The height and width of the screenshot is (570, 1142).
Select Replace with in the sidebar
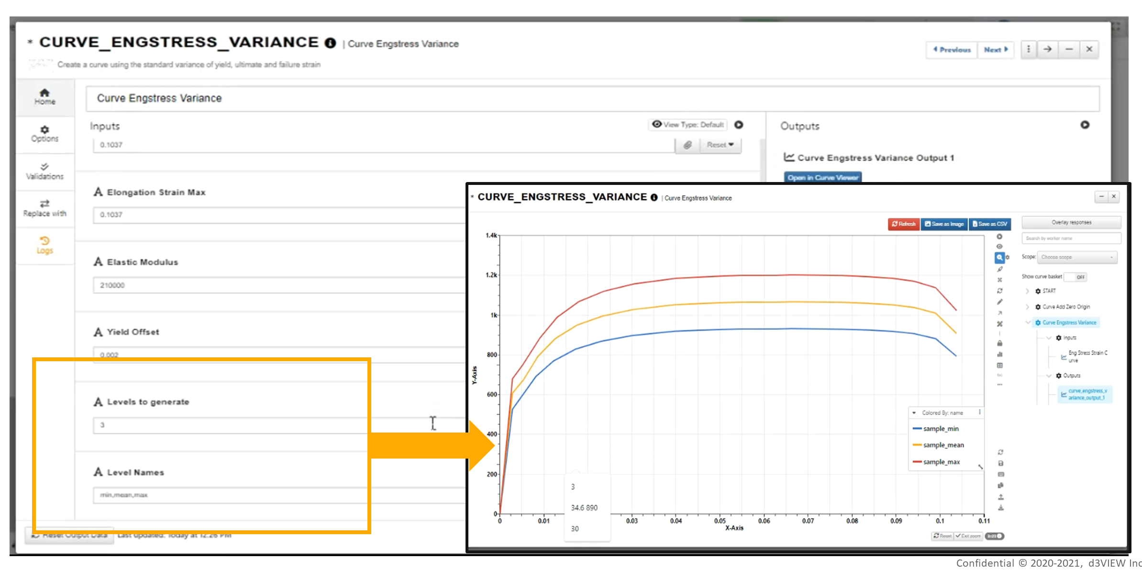[44, 208]
